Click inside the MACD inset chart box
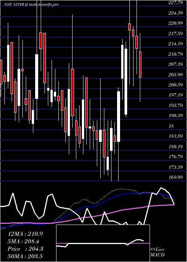Viewport: 187px width, 262px height. (103, 243)
